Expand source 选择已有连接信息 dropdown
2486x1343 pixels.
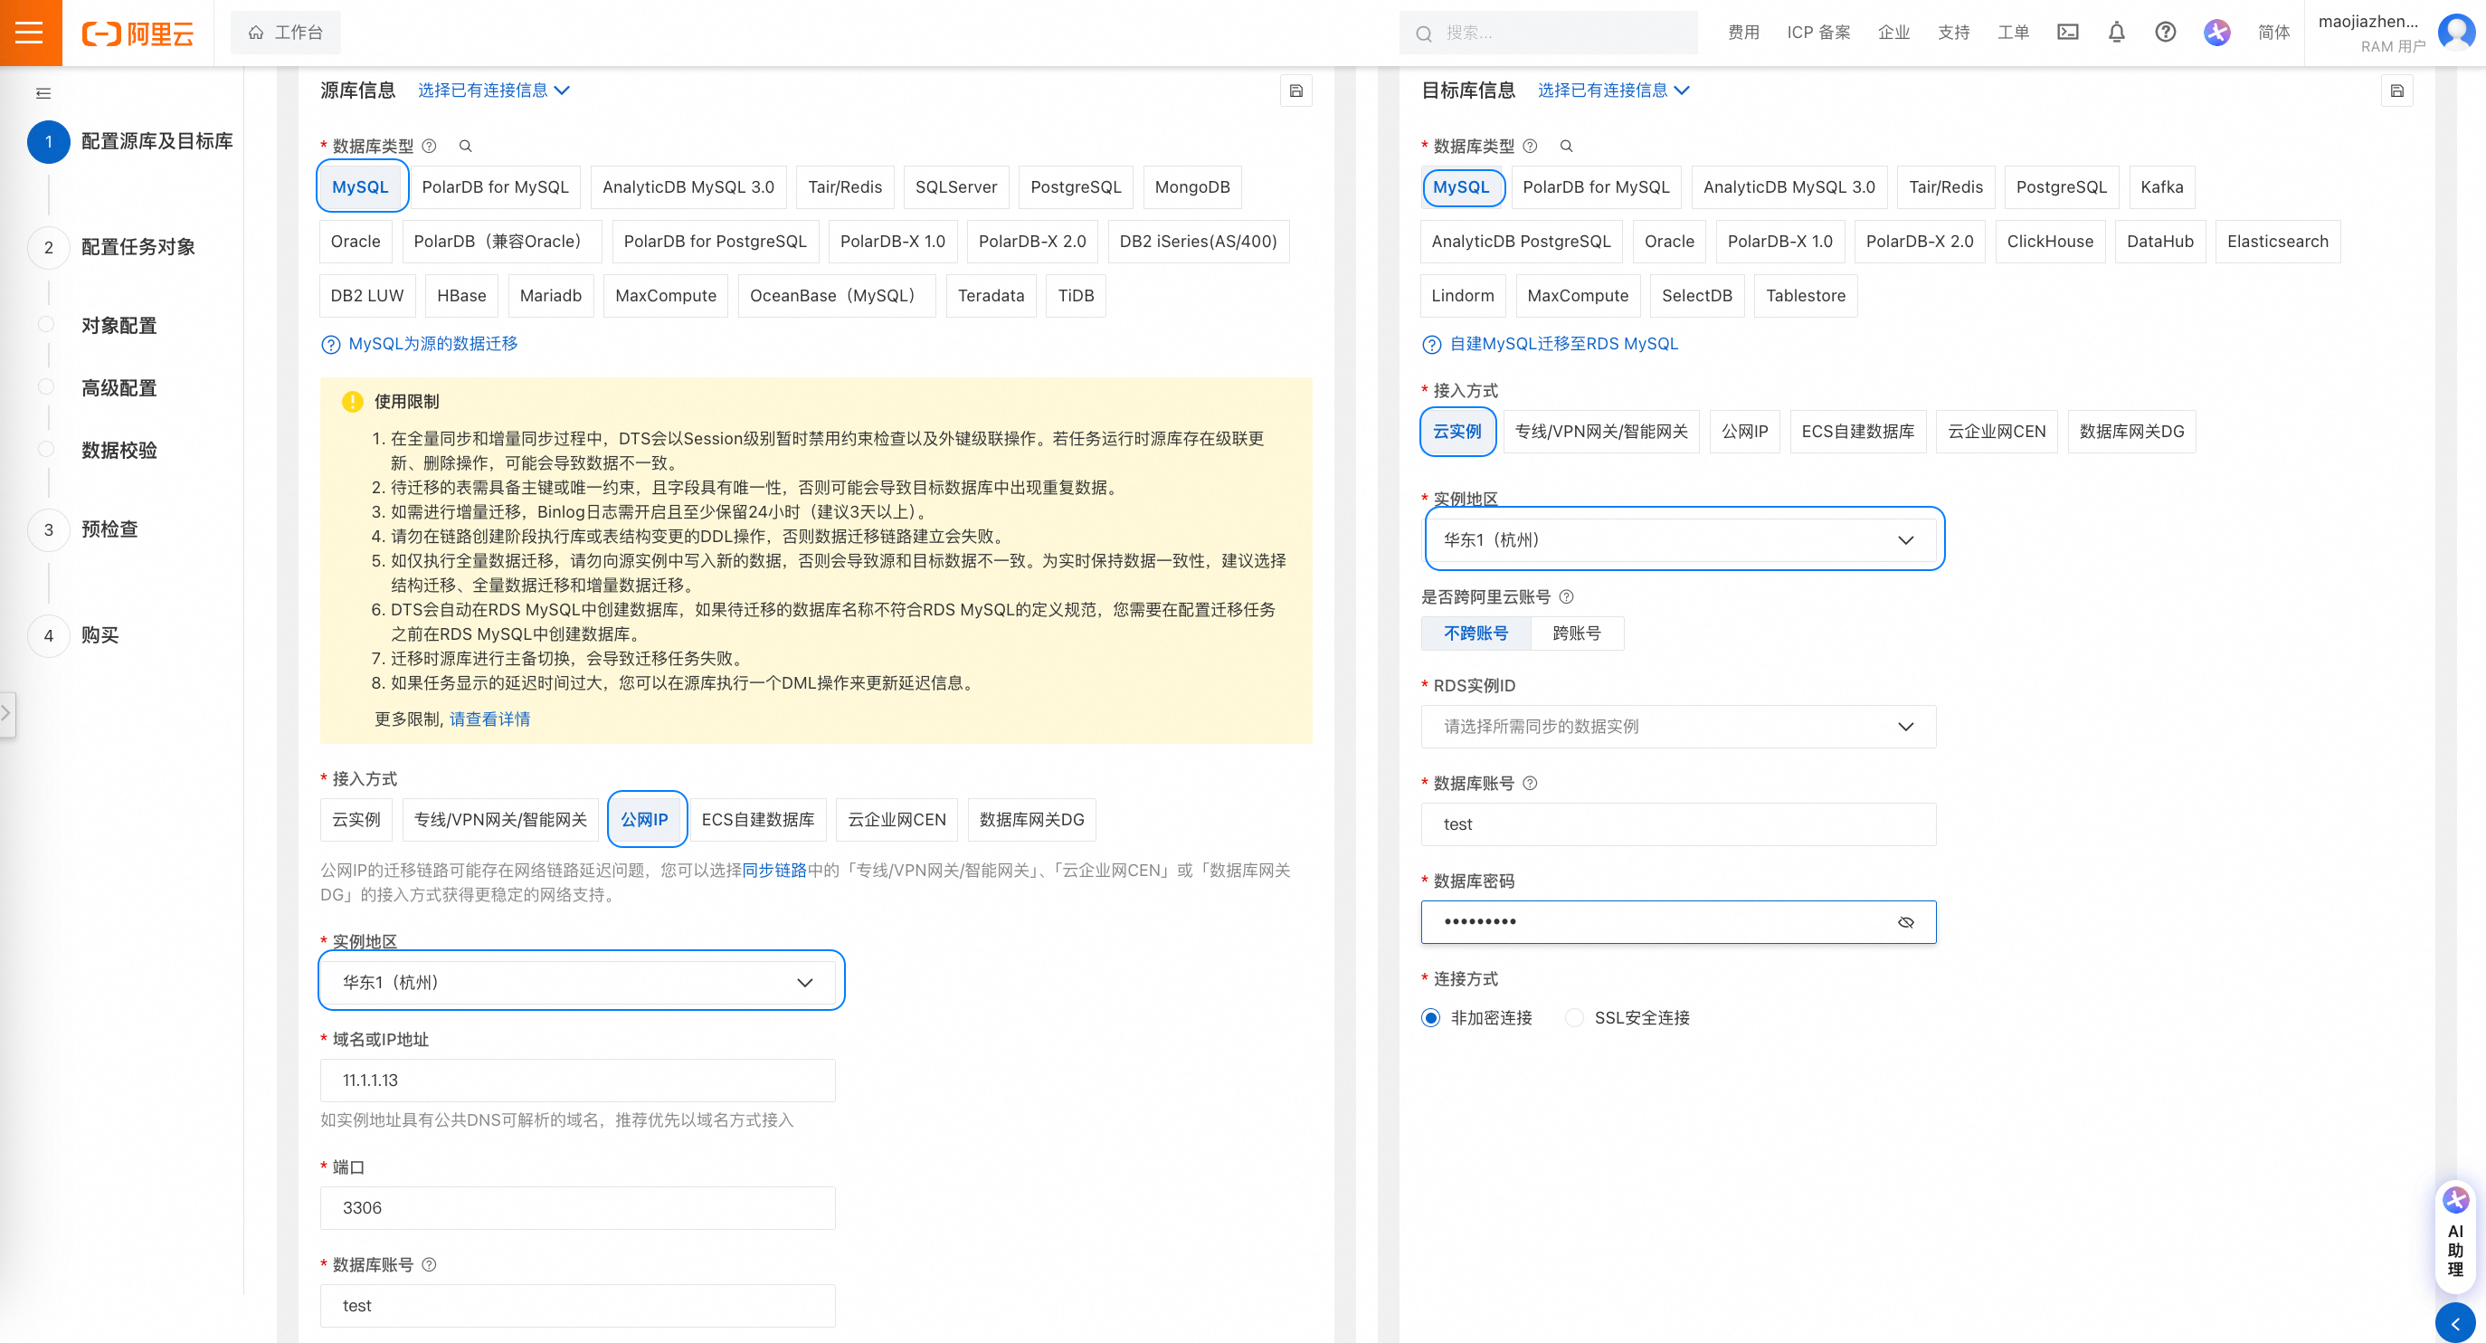tap(493, 90)
